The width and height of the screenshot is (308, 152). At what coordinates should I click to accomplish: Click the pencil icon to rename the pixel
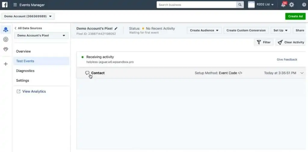pos(116,29)
